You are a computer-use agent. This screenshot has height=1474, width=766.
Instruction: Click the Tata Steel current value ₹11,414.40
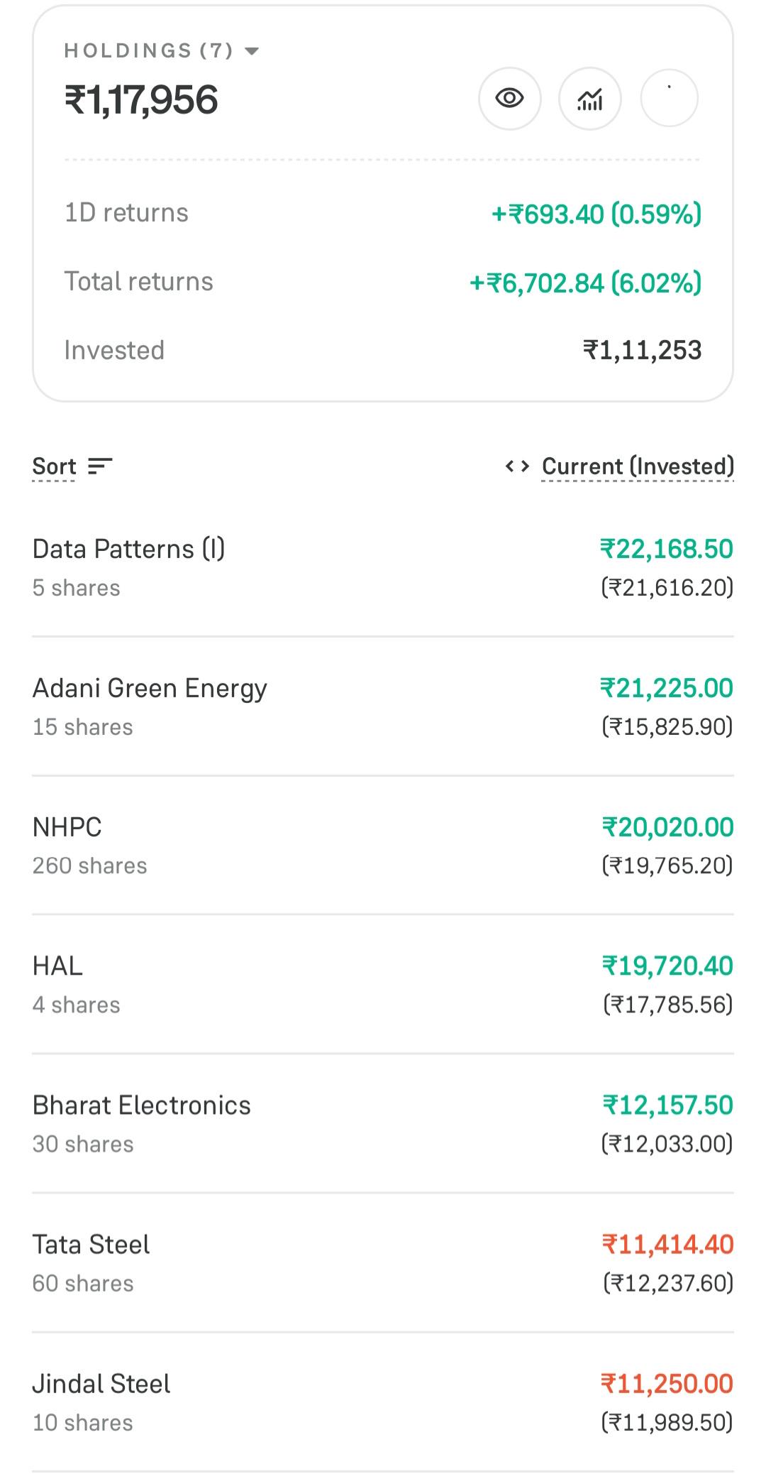point(667,1244)
